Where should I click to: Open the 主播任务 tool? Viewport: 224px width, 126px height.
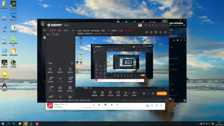pyautogui.click(x=70, y=70)
